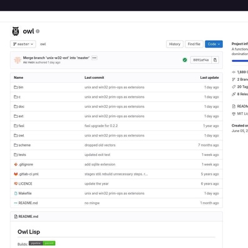Click the Name column header
248x248 pixels.
18,78
